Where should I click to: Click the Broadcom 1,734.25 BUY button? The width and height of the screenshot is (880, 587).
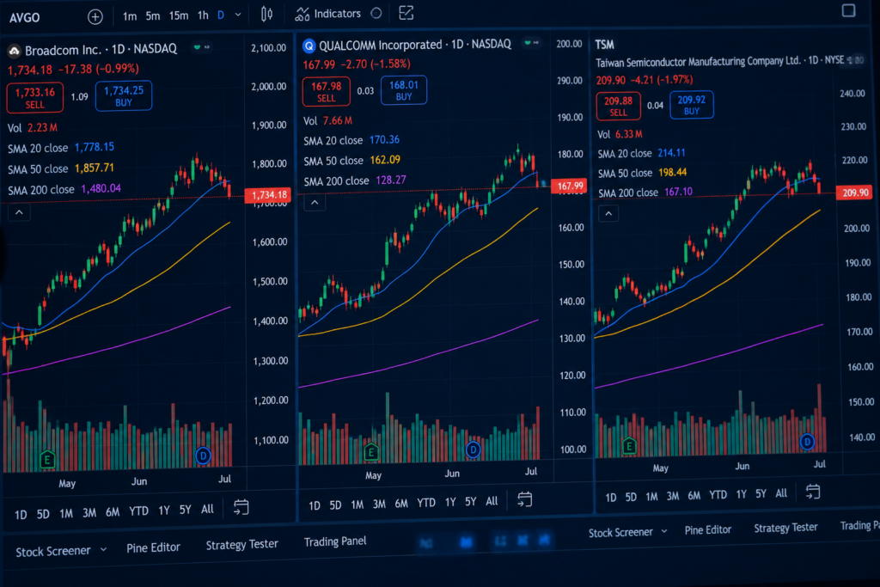click(124, 96)
